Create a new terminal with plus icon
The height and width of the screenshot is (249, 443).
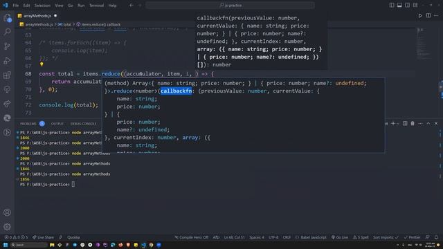pos(393,123)
